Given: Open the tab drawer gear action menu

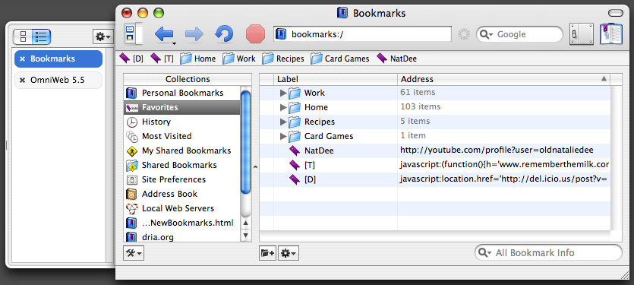Looking at the screenshot, I should pos(103,36).
